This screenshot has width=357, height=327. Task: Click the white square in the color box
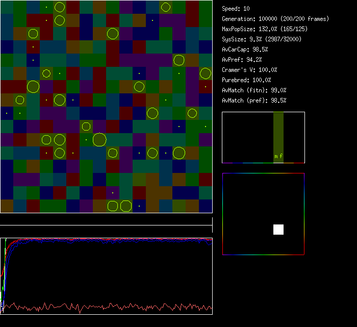tap(278, 230)
